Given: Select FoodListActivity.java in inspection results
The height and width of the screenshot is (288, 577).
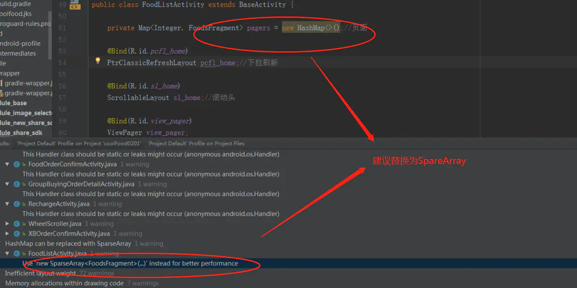Looking at the screenshot, I should (57, 253).
